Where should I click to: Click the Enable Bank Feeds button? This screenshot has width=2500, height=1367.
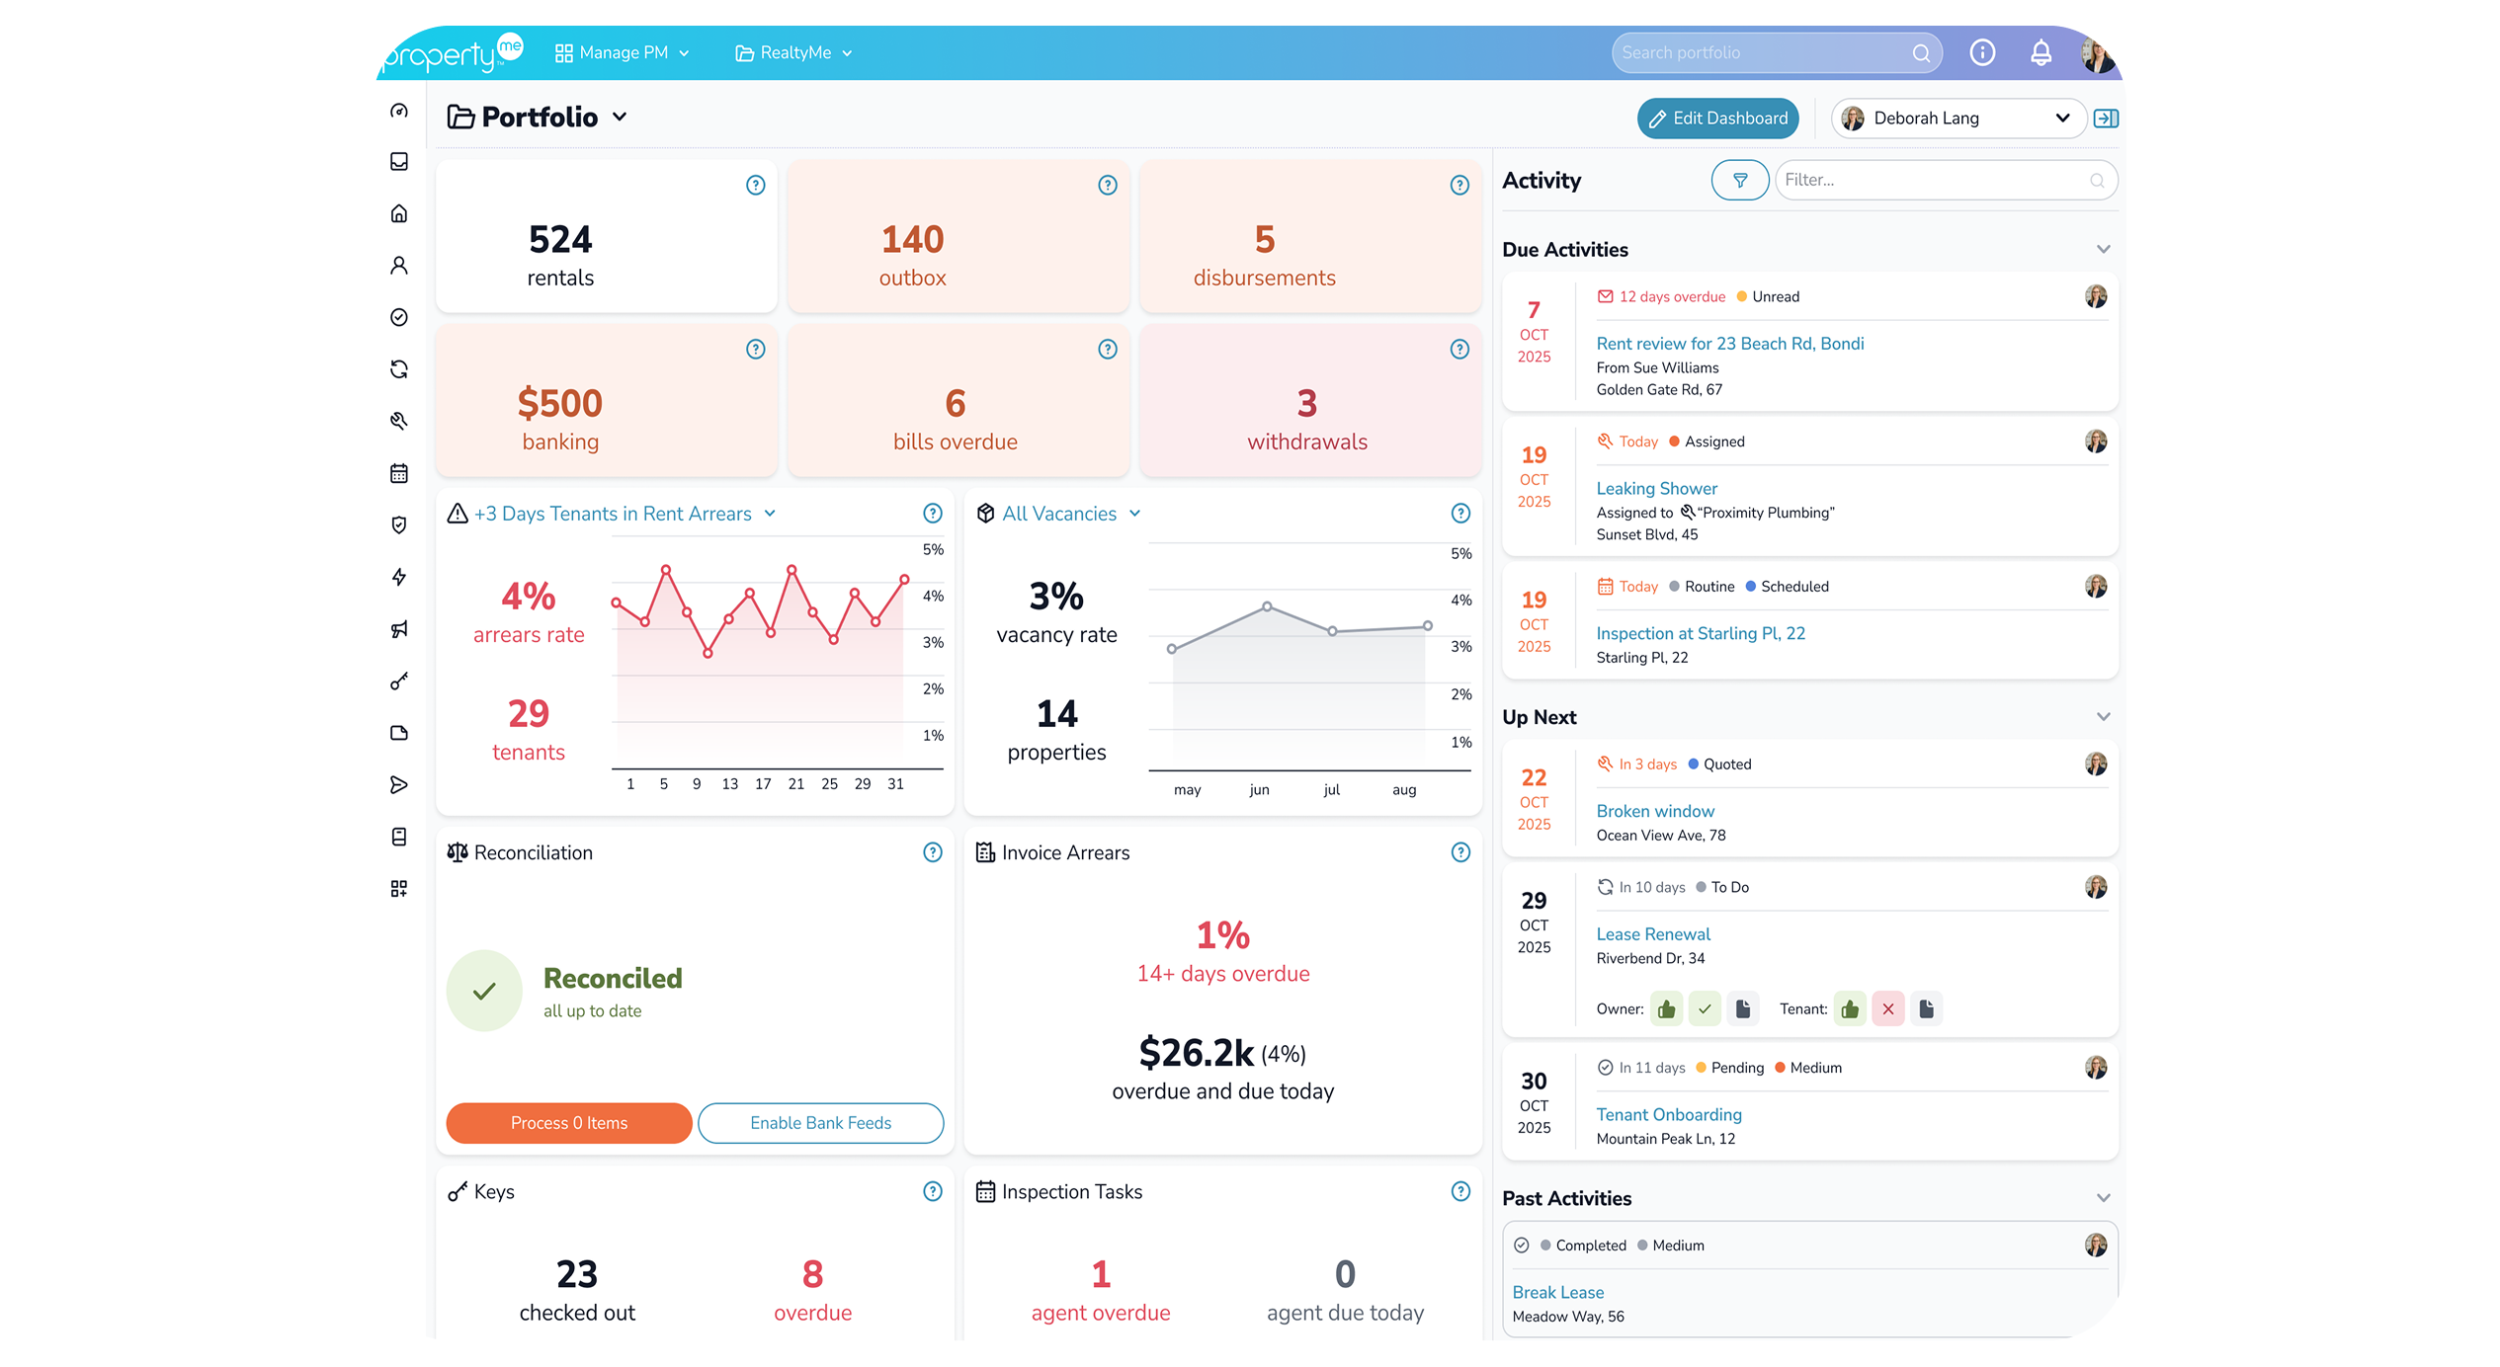820,1123
